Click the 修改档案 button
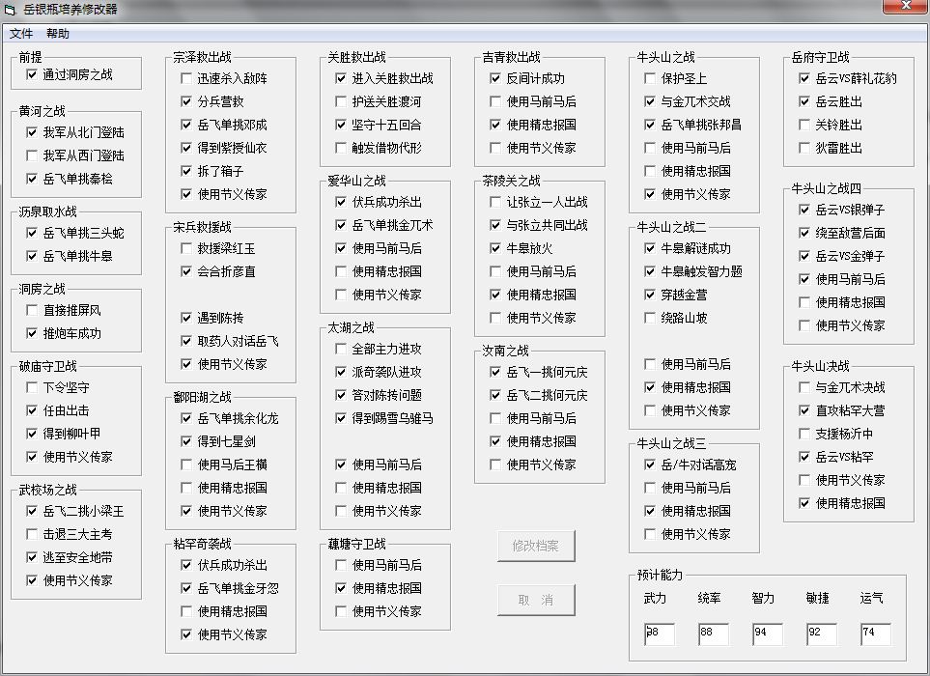This screenshot has width=930, height=676. click(536, 546)
